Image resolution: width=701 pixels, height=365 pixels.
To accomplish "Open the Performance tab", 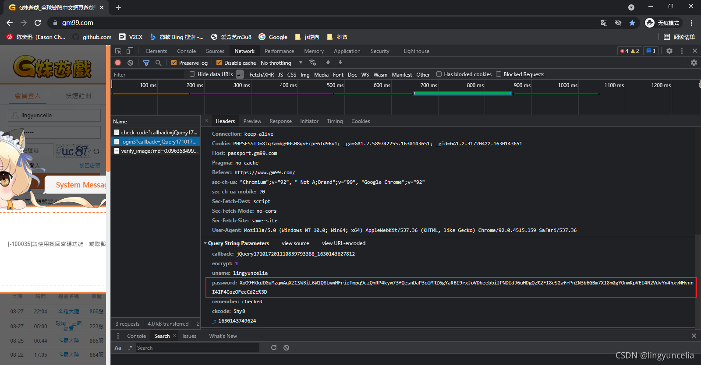I will click(279, 51).
